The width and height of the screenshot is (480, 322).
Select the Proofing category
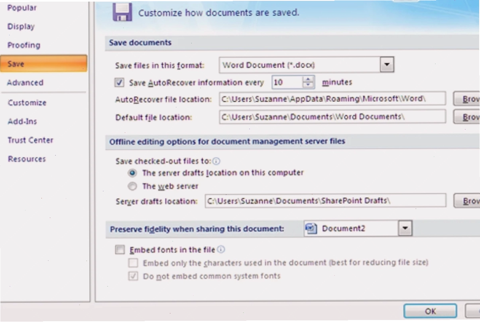24,45
